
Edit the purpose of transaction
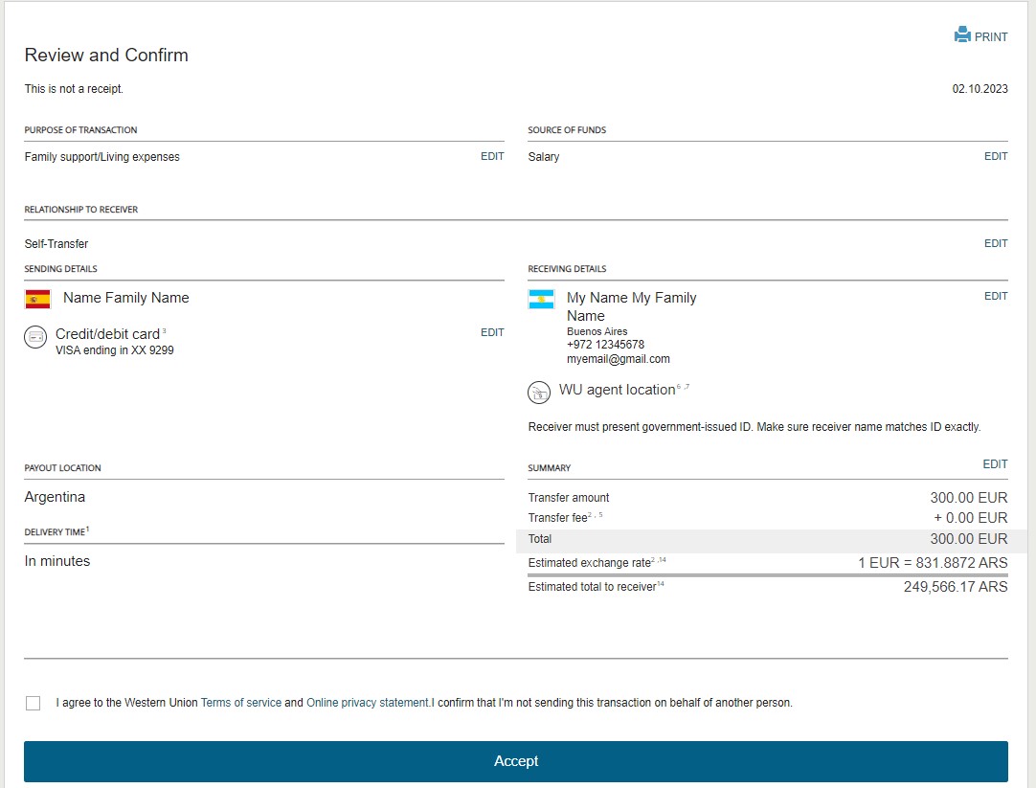[x=492, y=157]
